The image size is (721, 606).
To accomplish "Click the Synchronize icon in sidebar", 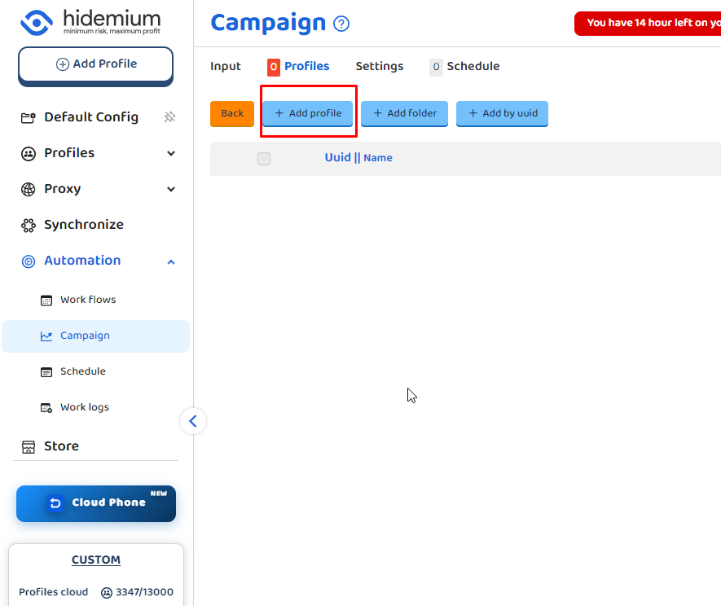I will click(x=29, y=225).
